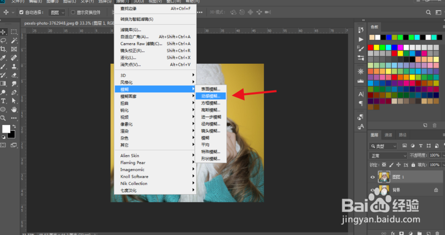
Task: Click the swap foreground/background colors icon
Action: click(14, 126)
